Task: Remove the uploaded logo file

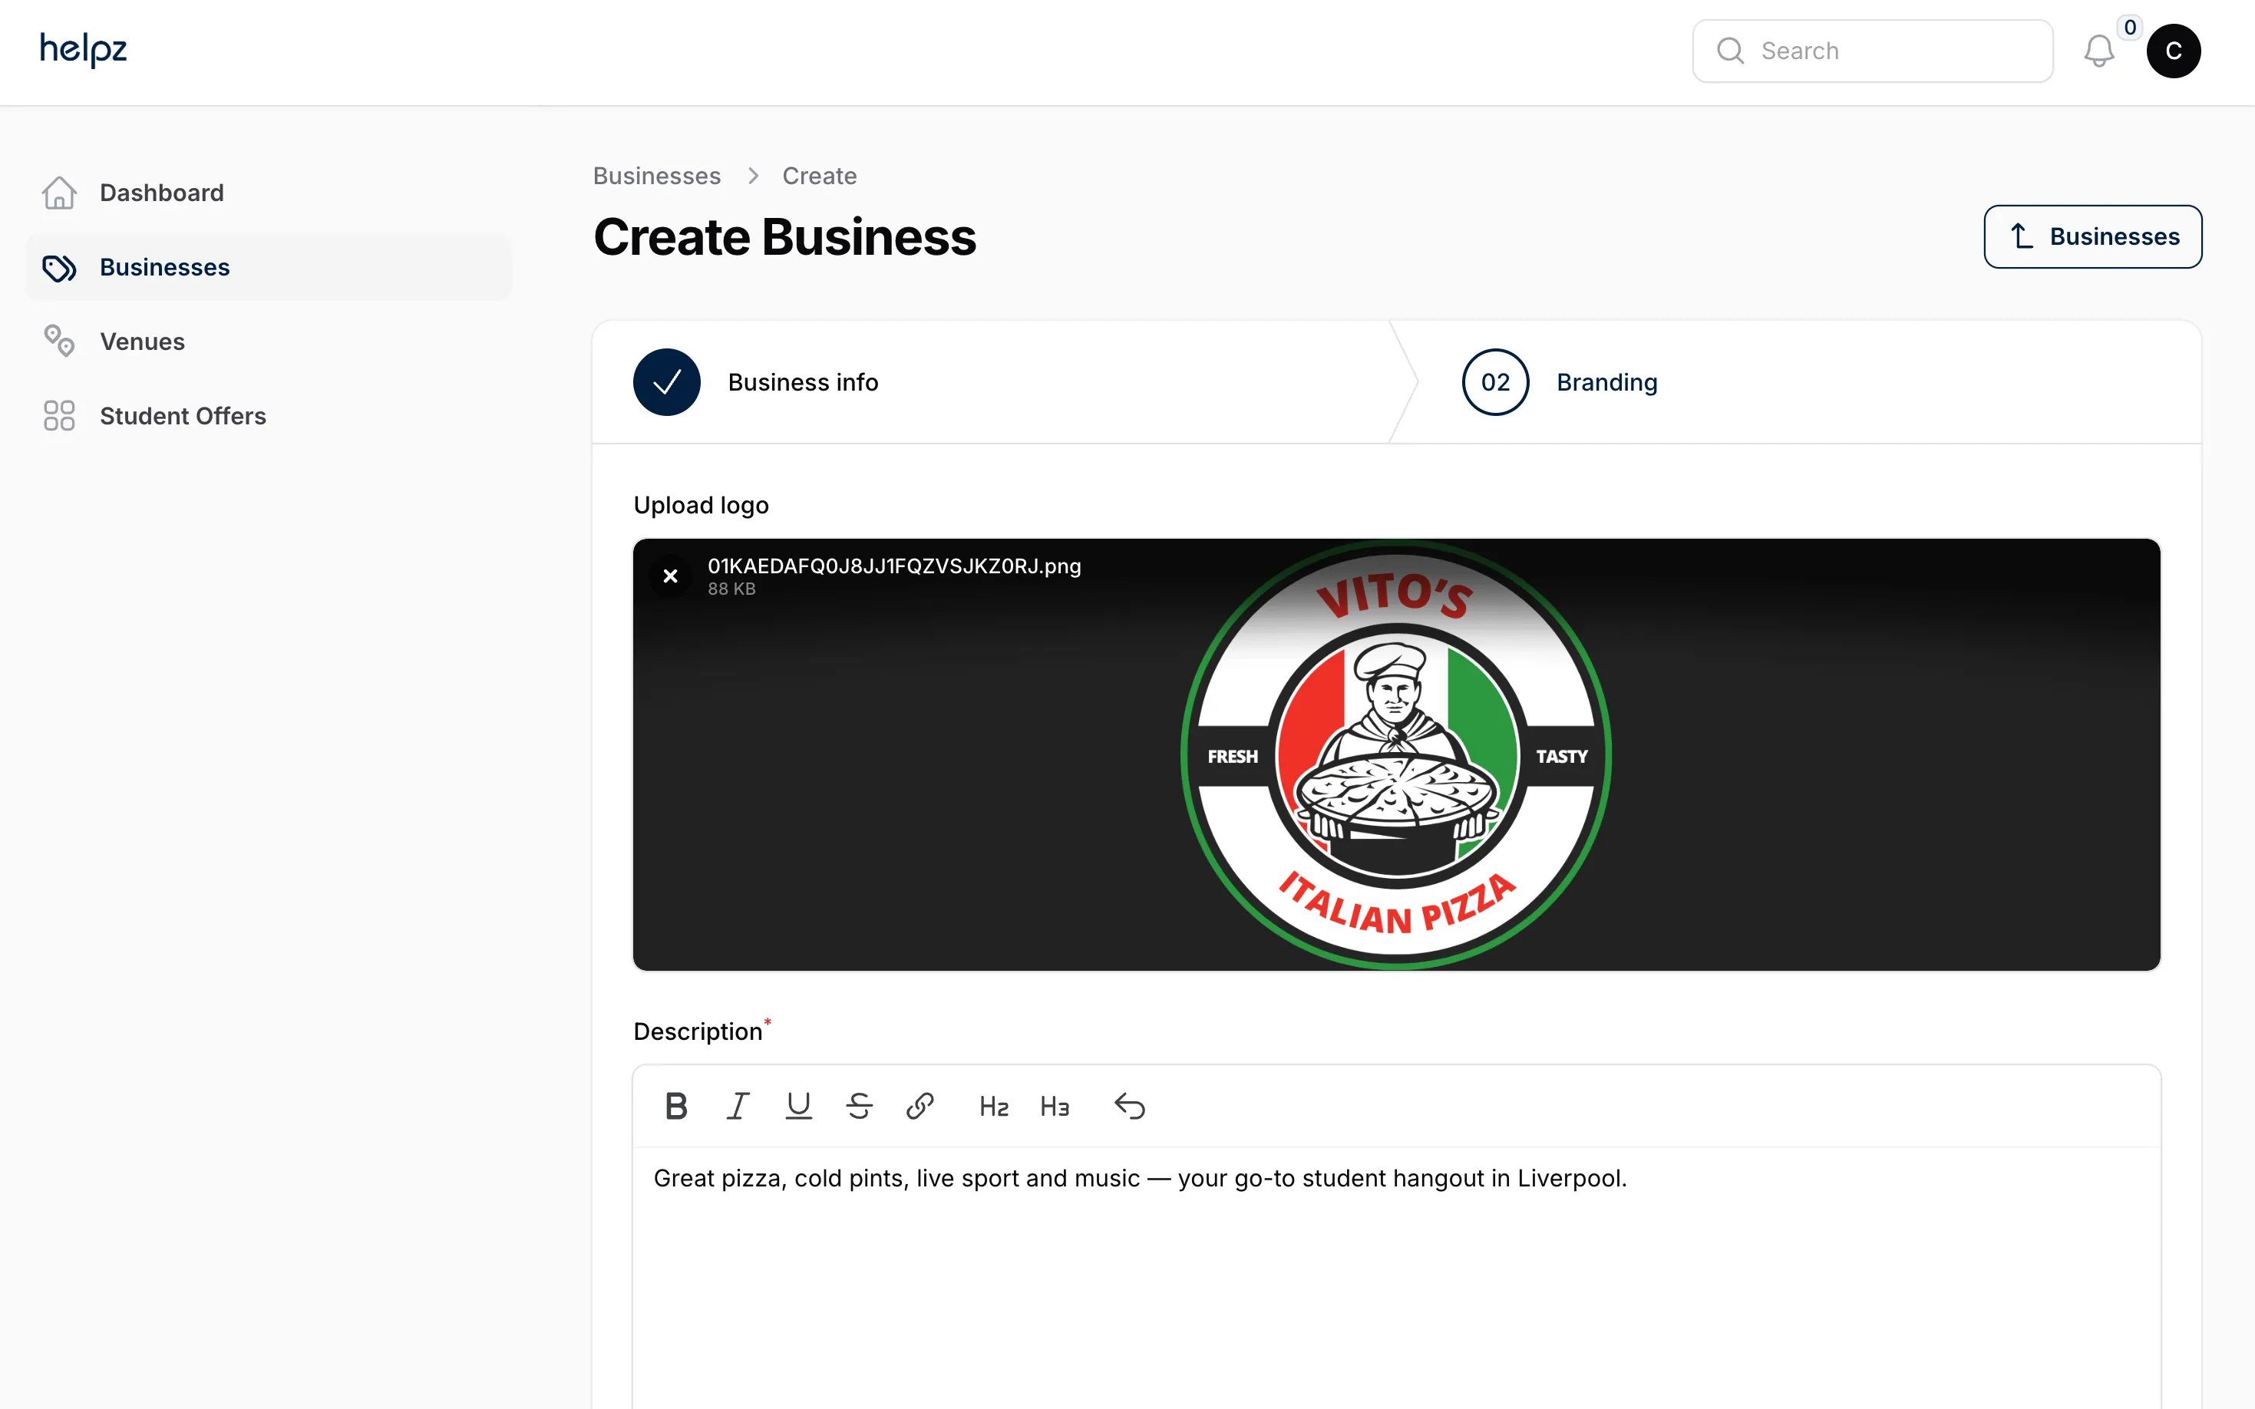Action: 670,577
